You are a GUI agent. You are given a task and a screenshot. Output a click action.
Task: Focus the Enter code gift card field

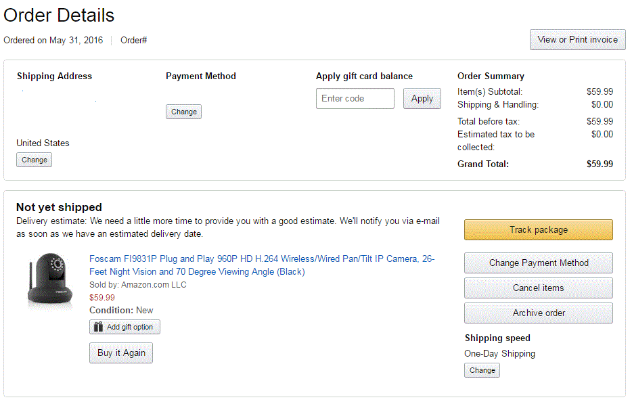[355, 99]
